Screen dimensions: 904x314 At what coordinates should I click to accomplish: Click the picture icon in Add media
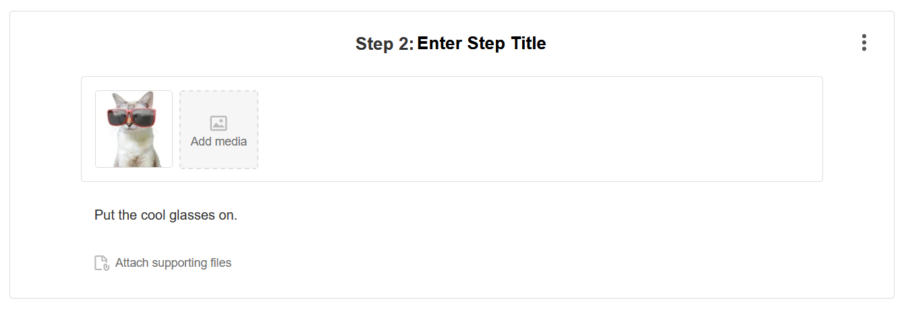[x=219, y=123]
